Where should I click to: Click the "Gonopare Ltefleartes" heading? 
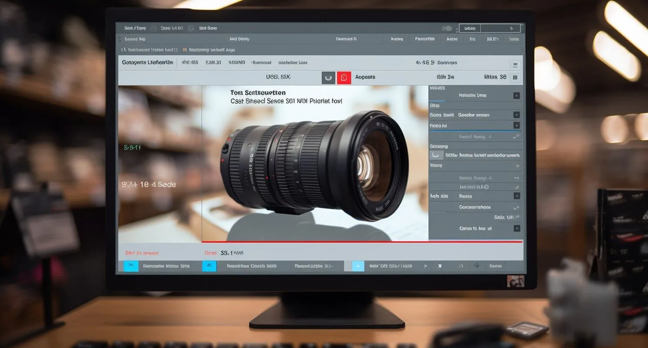pos(148,63)
